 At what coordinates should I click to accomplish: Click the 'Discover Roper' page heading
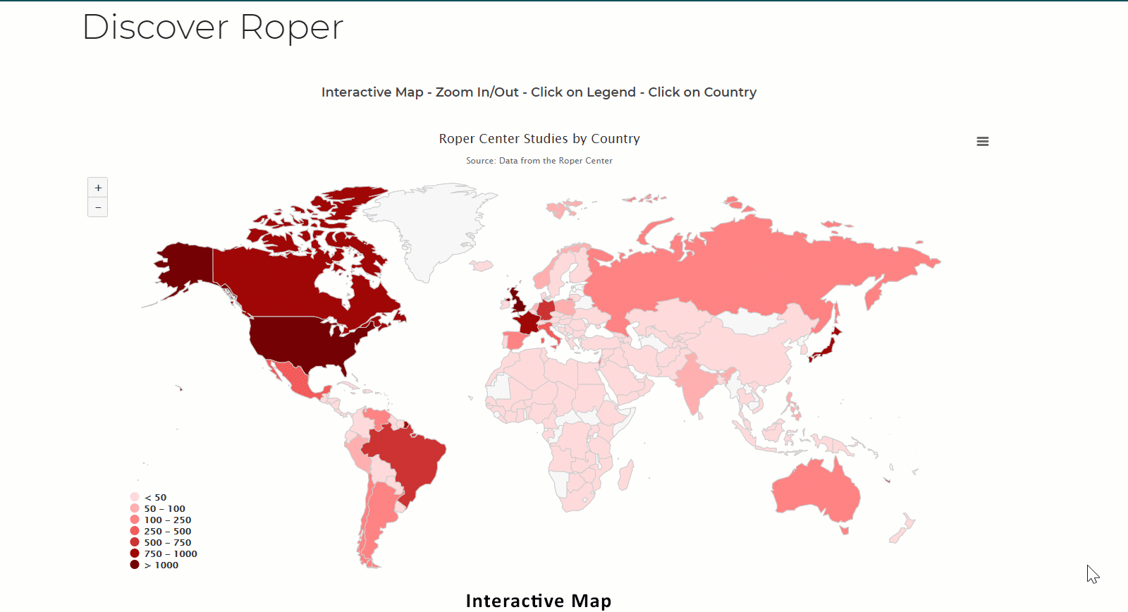213,28
